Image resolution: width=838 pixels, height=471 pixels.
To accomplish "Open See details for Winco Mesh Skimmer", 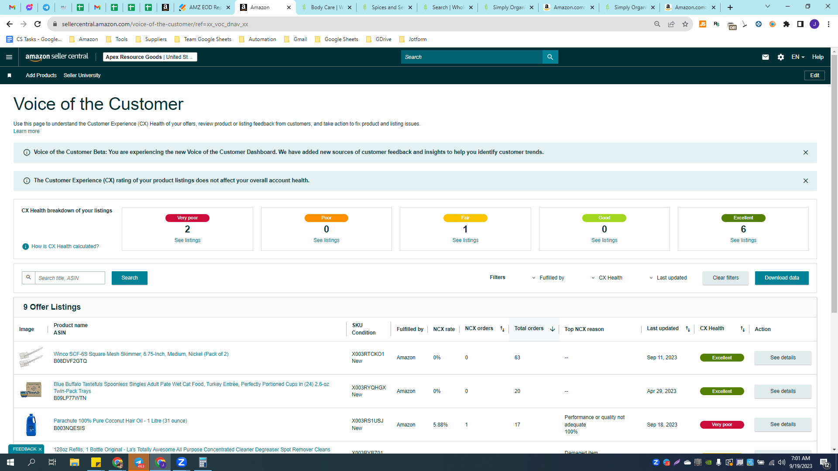I will [x=783, y=358].
